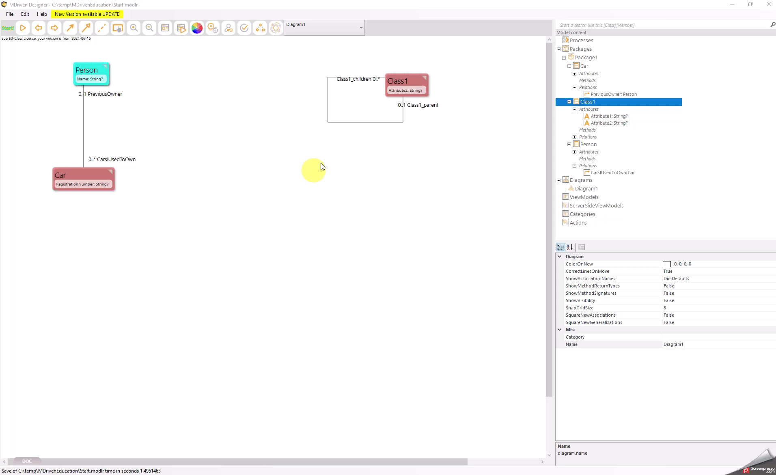Click the zoom in magnifier icon

tap(134, 28)
